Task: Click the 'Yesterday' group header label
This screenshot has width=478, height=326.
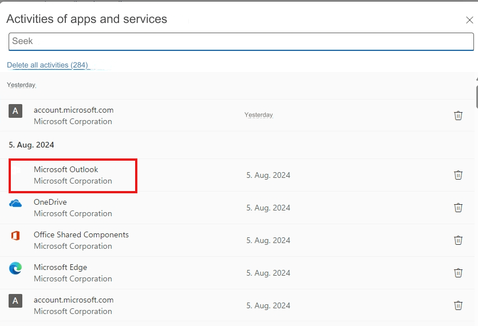Action: (x=21, y=85)
